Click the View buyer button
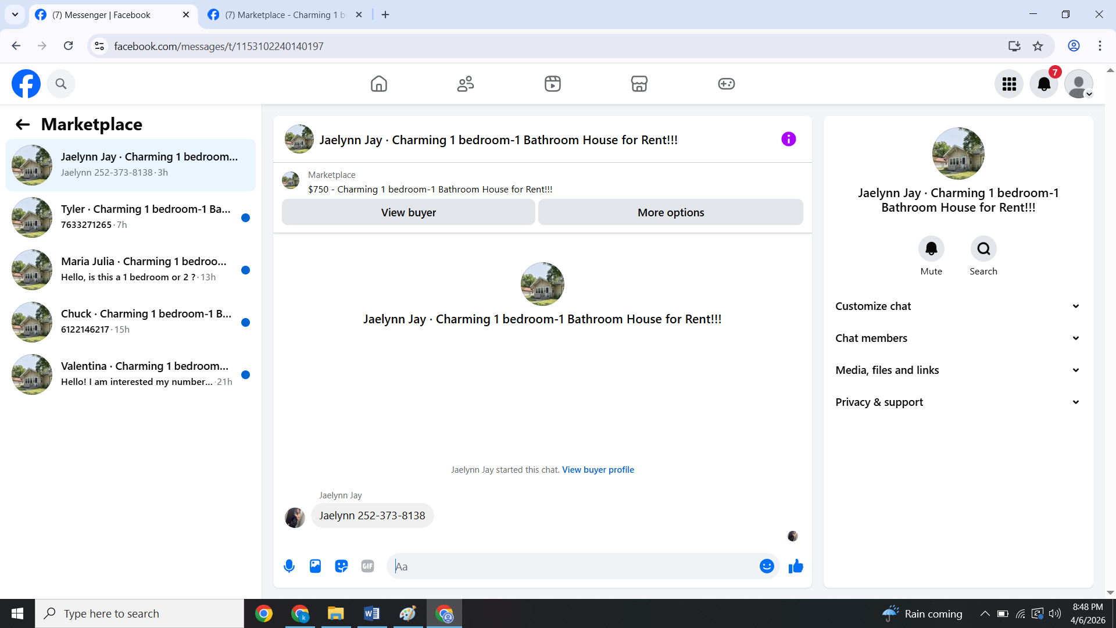This screenshot has height=628, width=1116. [409, 212]
